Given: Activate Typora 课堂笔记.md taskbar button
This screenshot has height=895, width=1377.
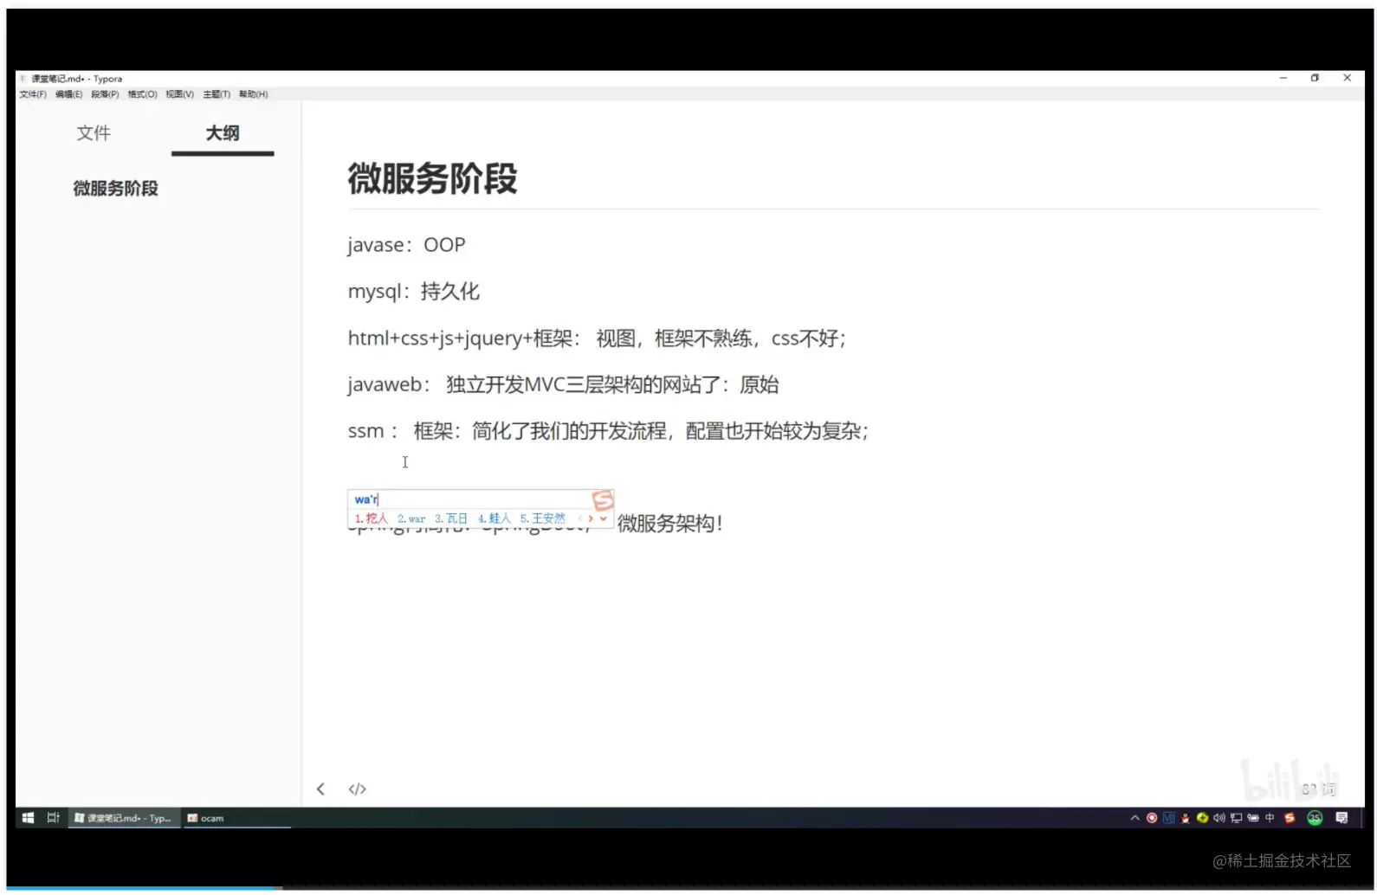Looking at the screenshot, I should (x=123, y=818).
